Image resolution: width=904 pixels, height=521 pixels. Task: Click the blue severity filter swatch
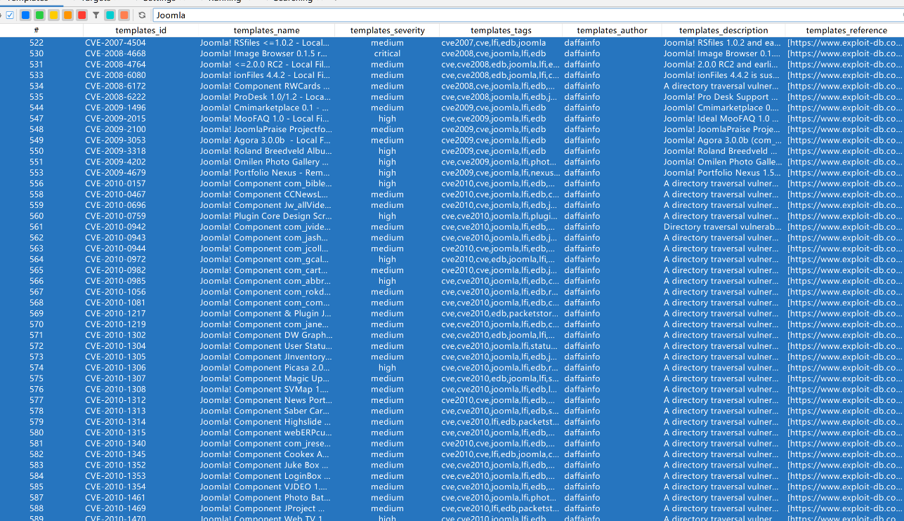(25, 15)
